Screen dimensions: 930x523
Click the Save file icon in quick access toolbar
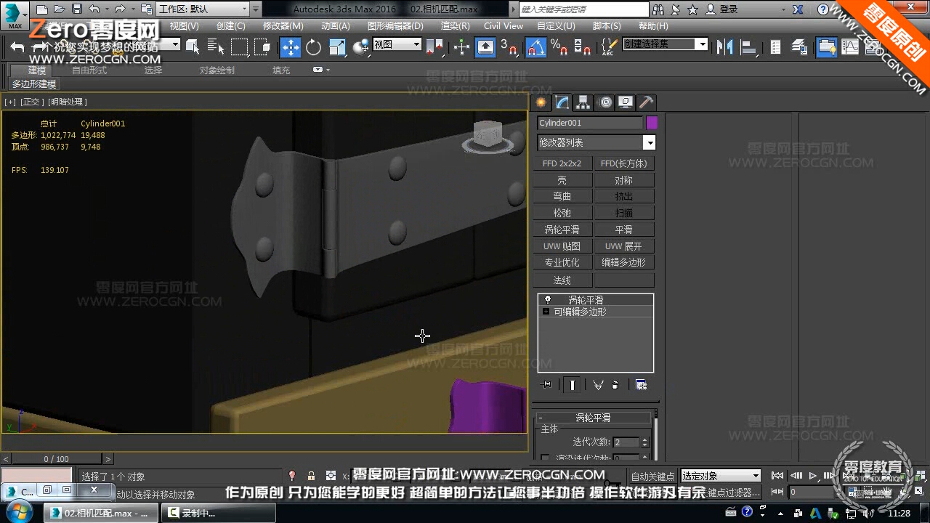tap(76, 9)
